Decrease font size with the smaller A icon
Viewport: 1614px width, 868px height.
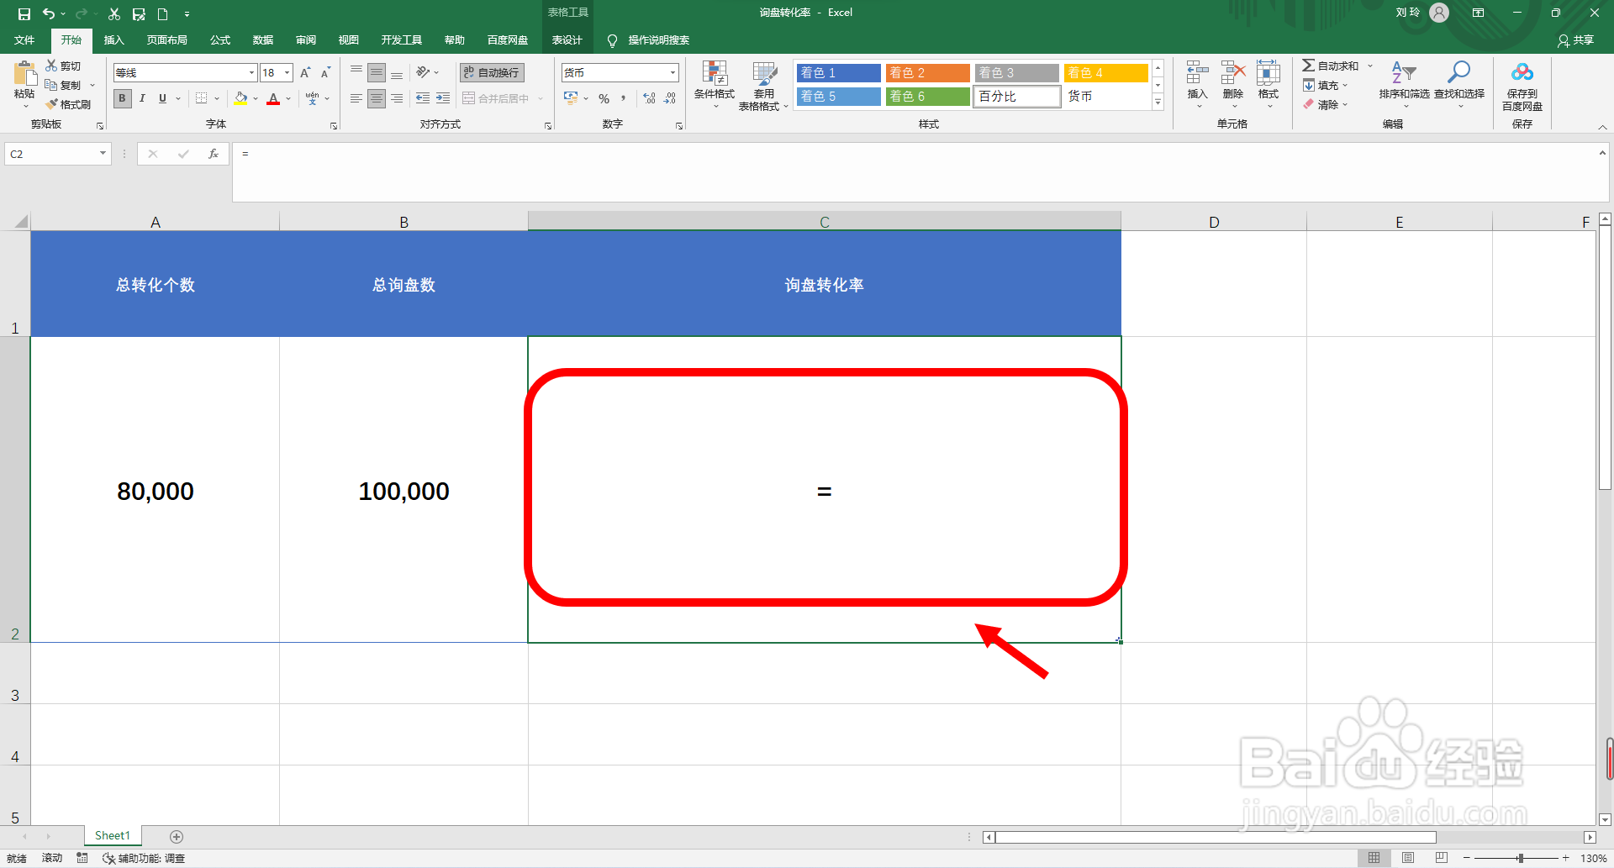click(325, 73)
